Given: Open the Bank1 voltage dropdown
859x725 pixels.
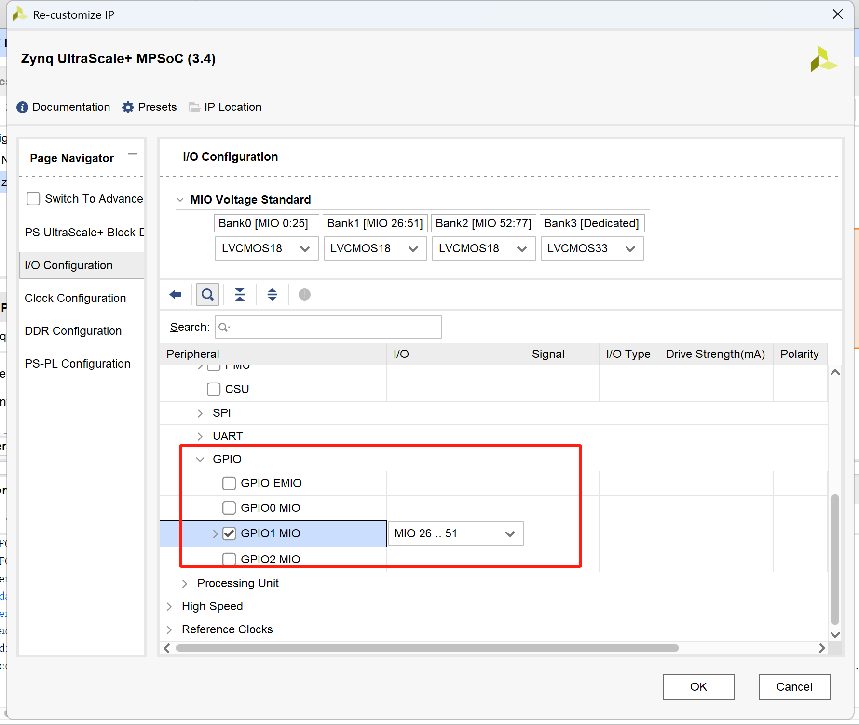Looking at the screenshot, I should pos(375,248).
